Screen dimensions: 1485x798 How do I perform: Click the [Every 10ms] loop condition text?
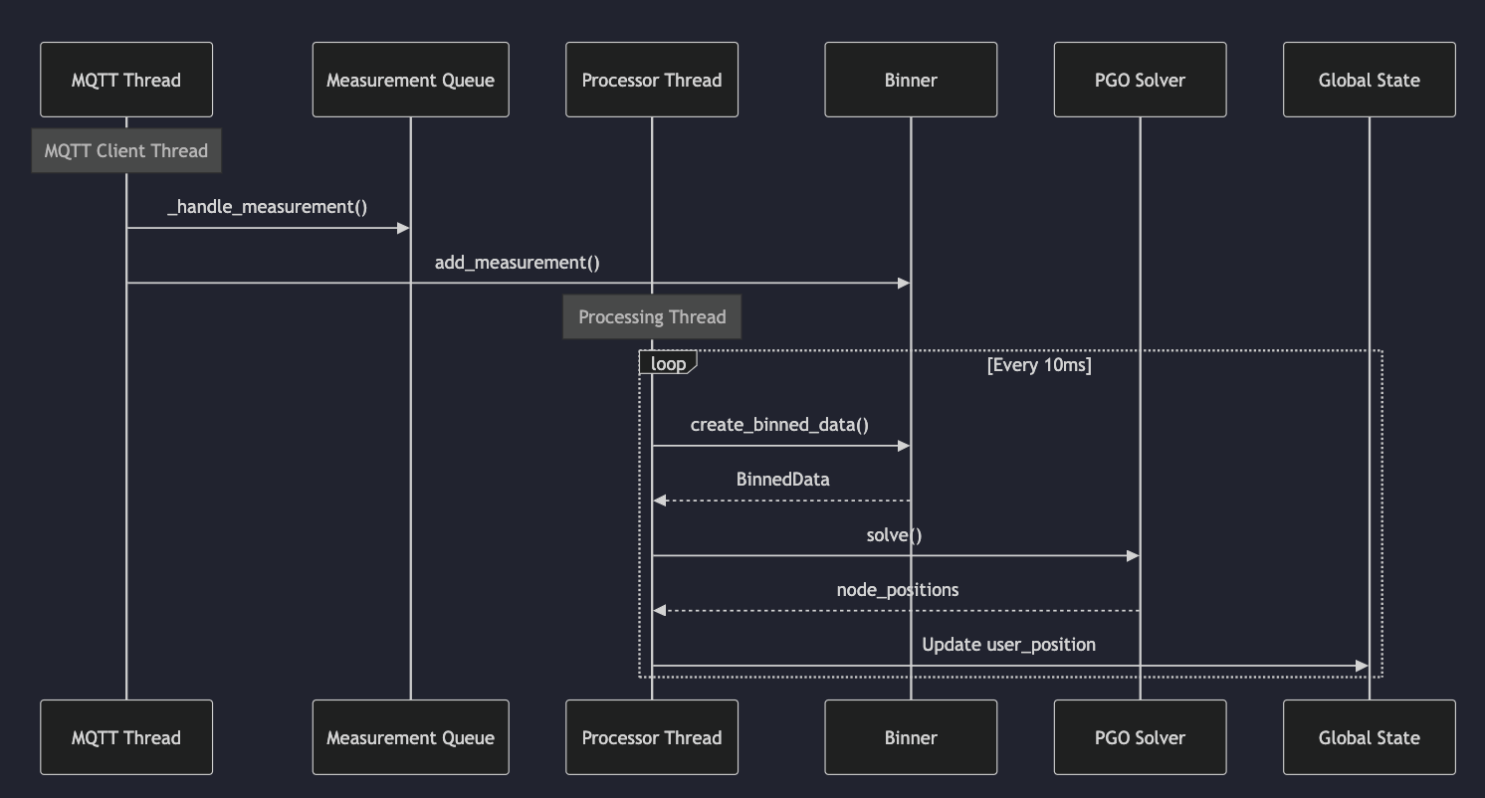[1038, 364]
